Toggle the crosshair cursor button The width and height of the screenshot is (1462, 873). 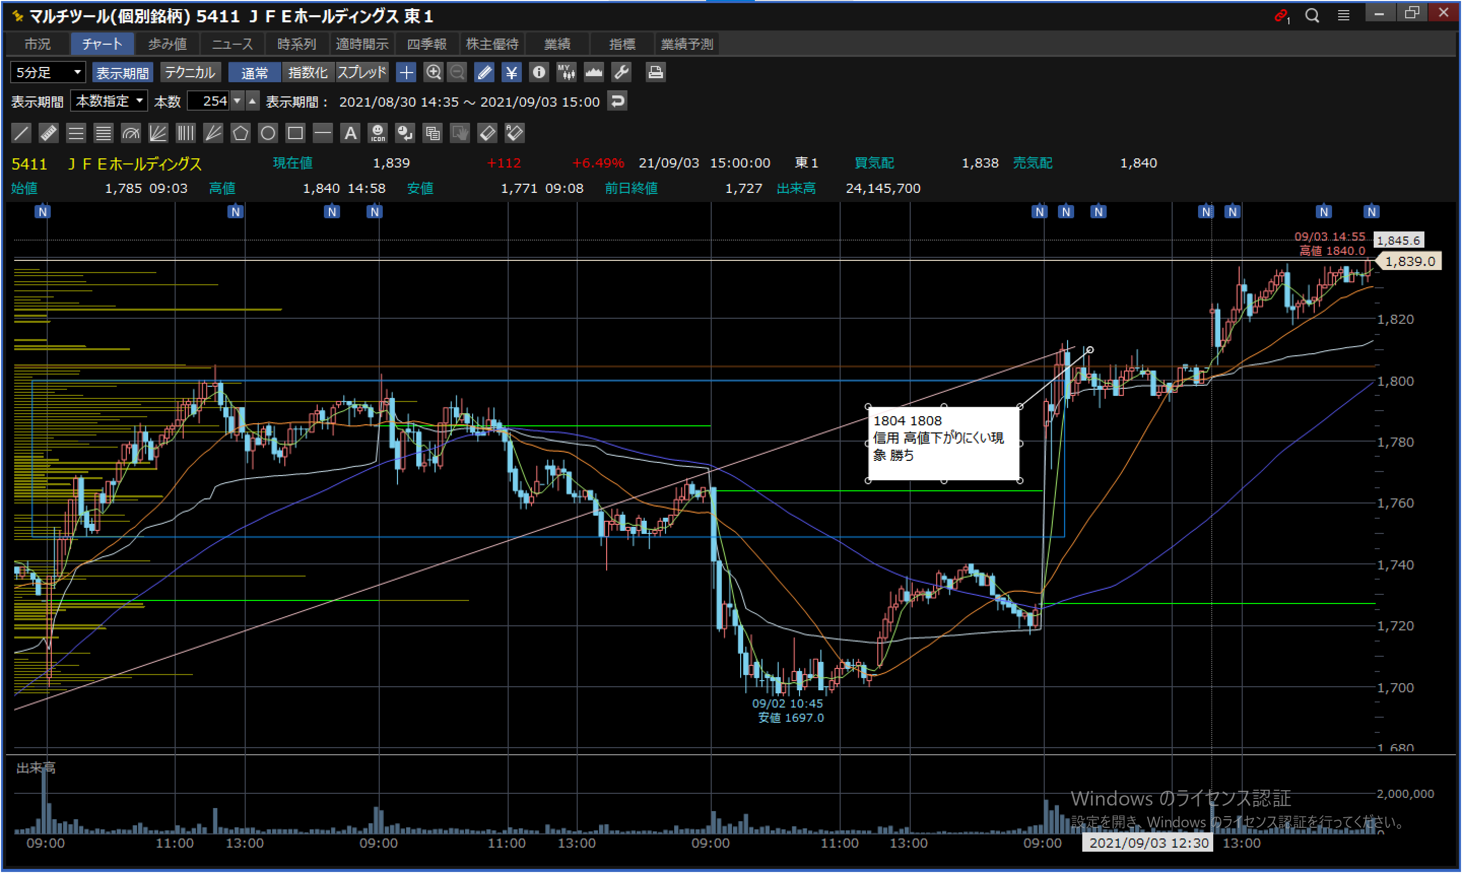coord(406,73)
